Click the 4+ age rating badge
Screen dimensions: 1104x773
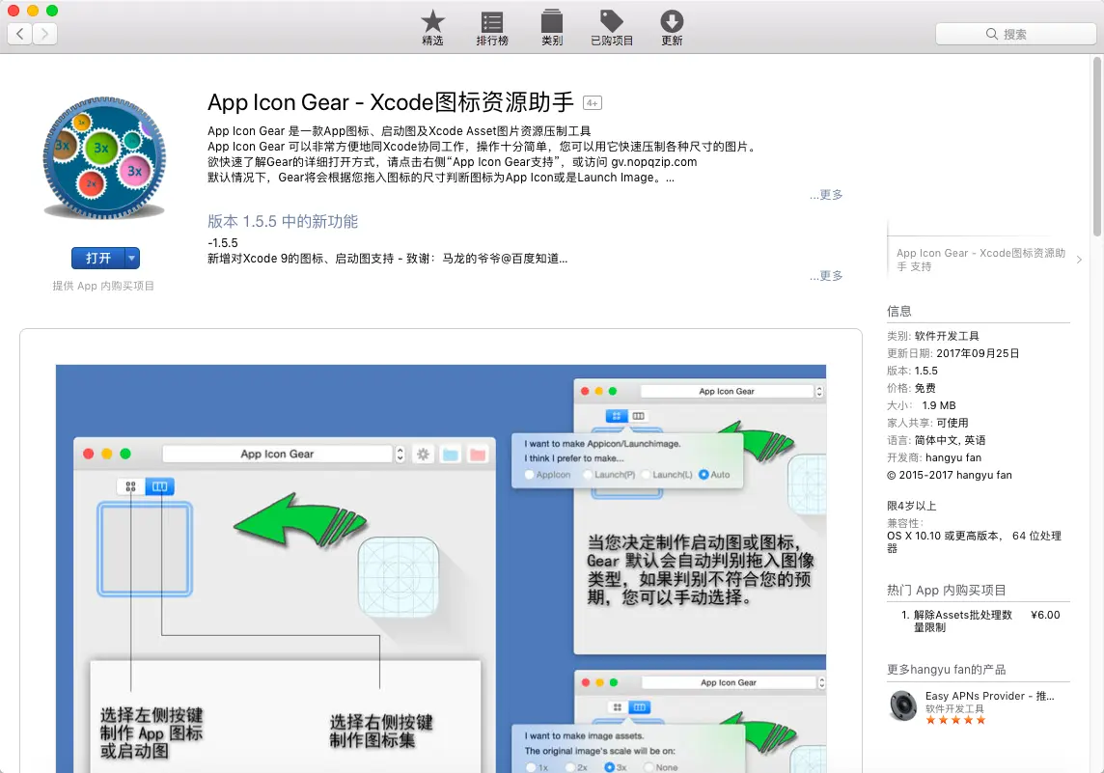tap(593, 103)
